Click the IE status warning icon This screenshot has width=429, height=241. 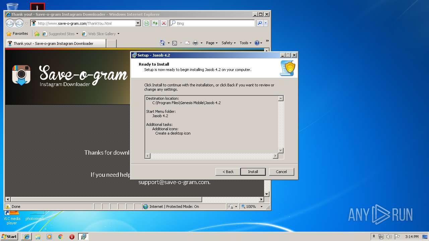[8, 207]
